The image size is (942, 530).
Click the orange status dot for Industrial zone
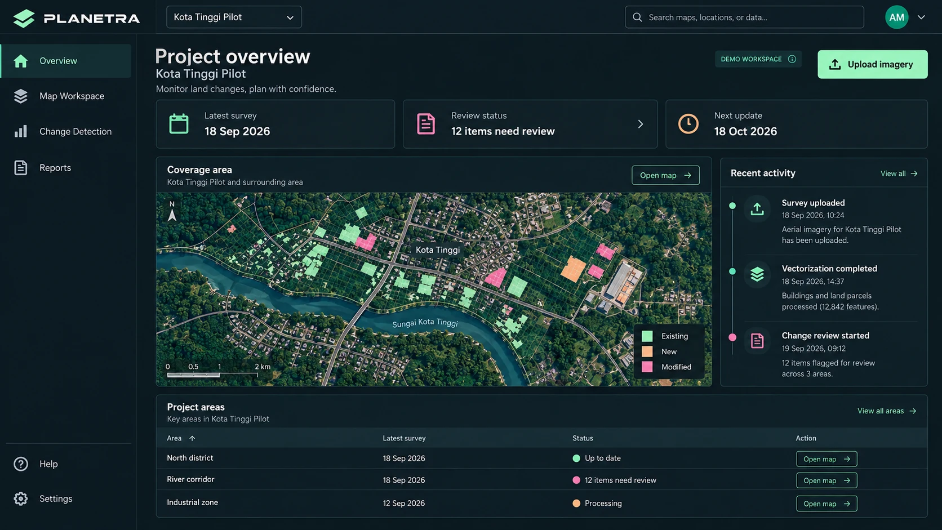click(x=576, y=504)
